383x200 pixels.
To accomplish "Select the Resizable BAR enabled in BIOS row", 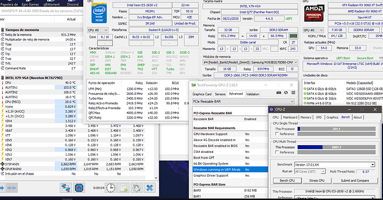I will coord(230,146).
